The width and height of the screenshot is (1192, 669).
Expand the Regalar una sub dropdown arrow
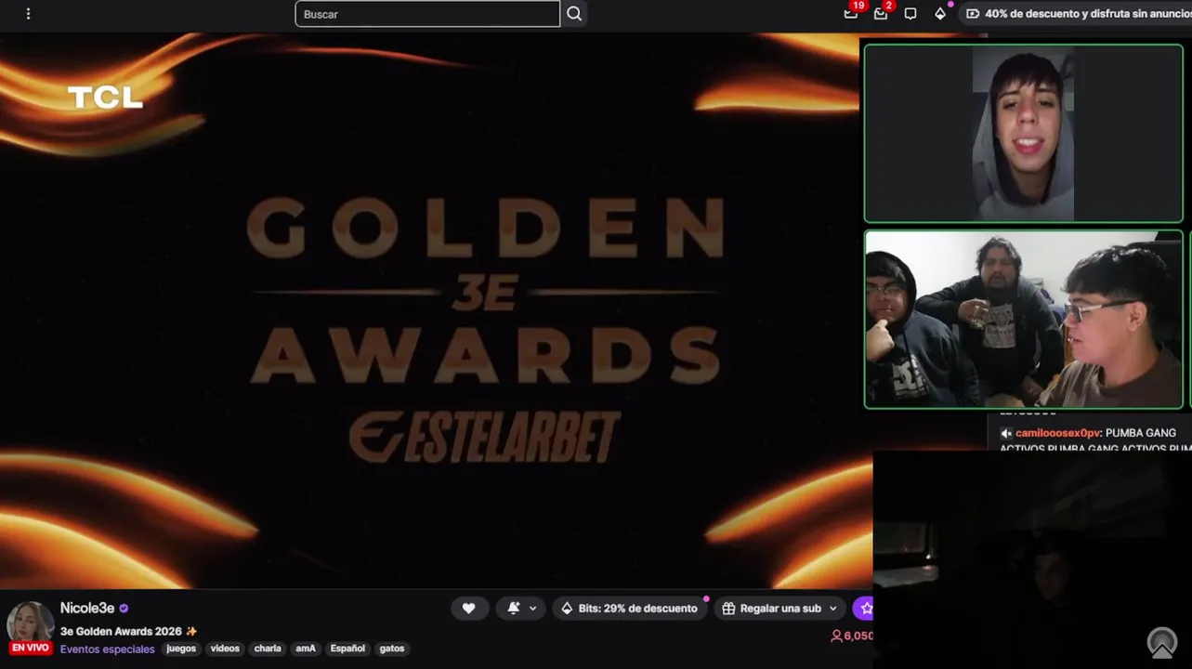pyautogui.click(x=832, y=609)
